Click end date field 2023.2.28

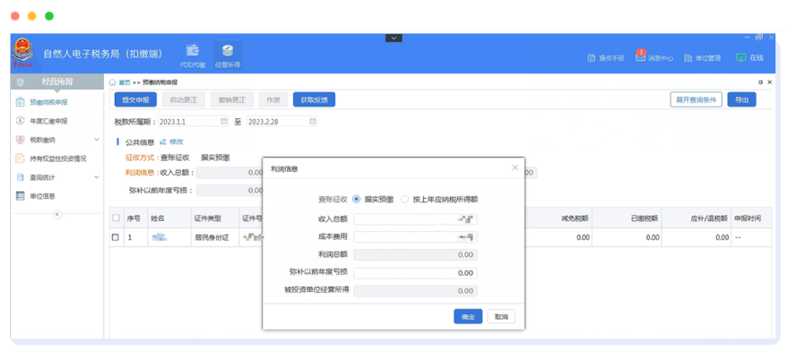point(281,121)
